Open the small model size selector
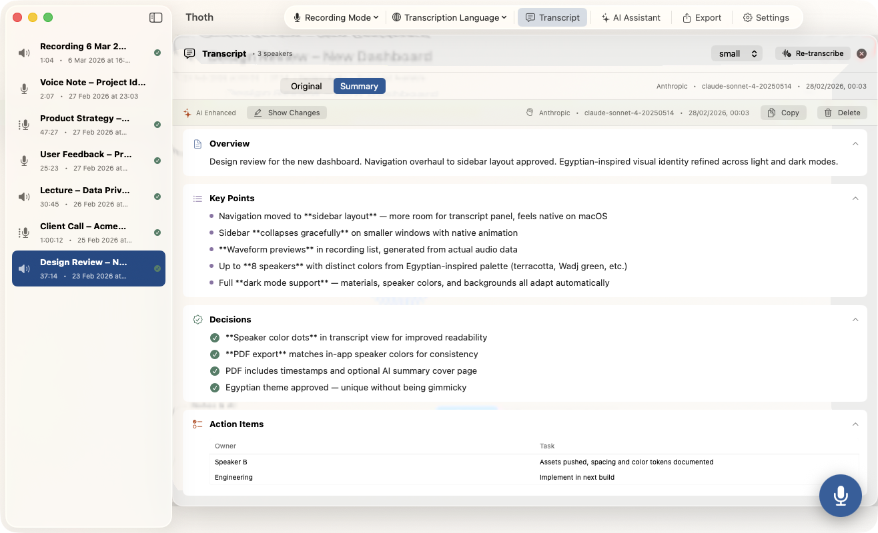This screenshot has height=533, width=878. tap(737, 53)
